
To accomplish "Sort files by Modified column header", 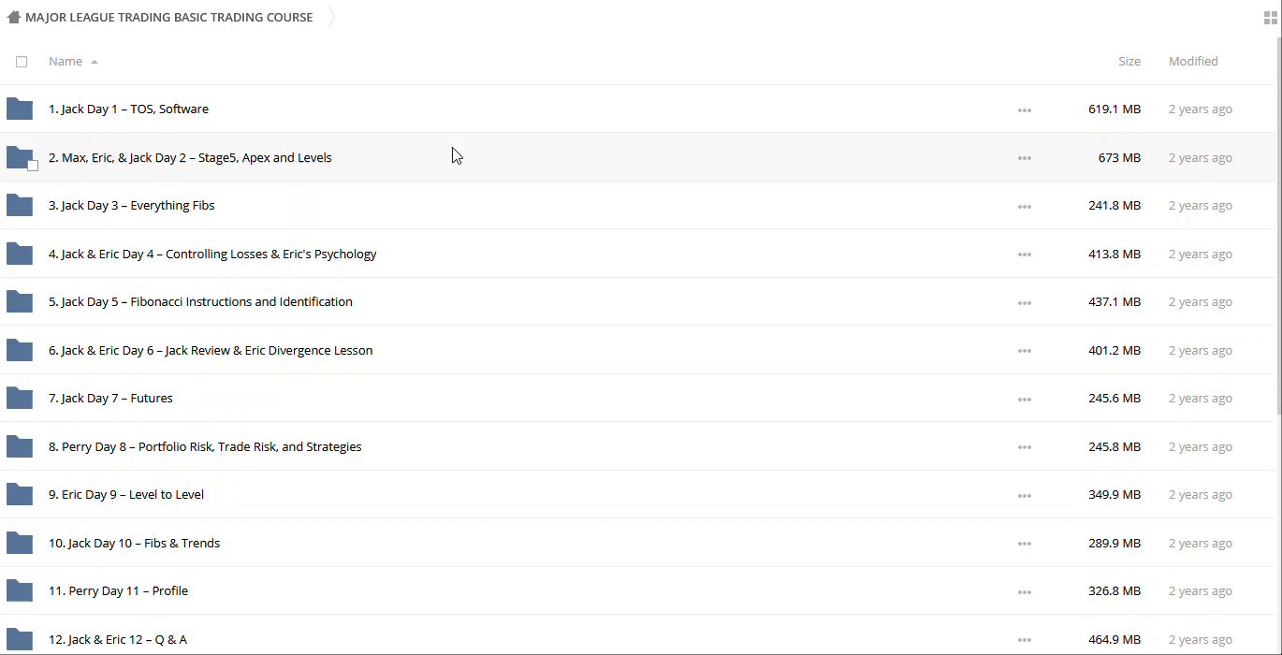I will point(1192,62).
